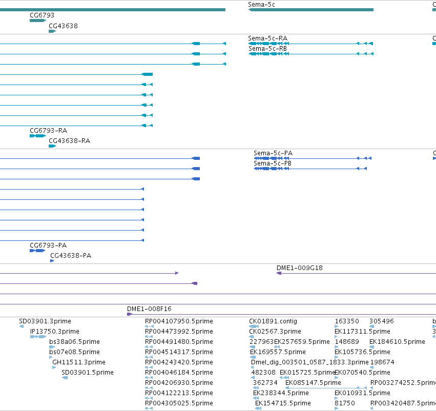The height and width of the screenshot is (411, 436).
Task: Click the RP004107950.5prime label
Action: (x=179, y=321)
